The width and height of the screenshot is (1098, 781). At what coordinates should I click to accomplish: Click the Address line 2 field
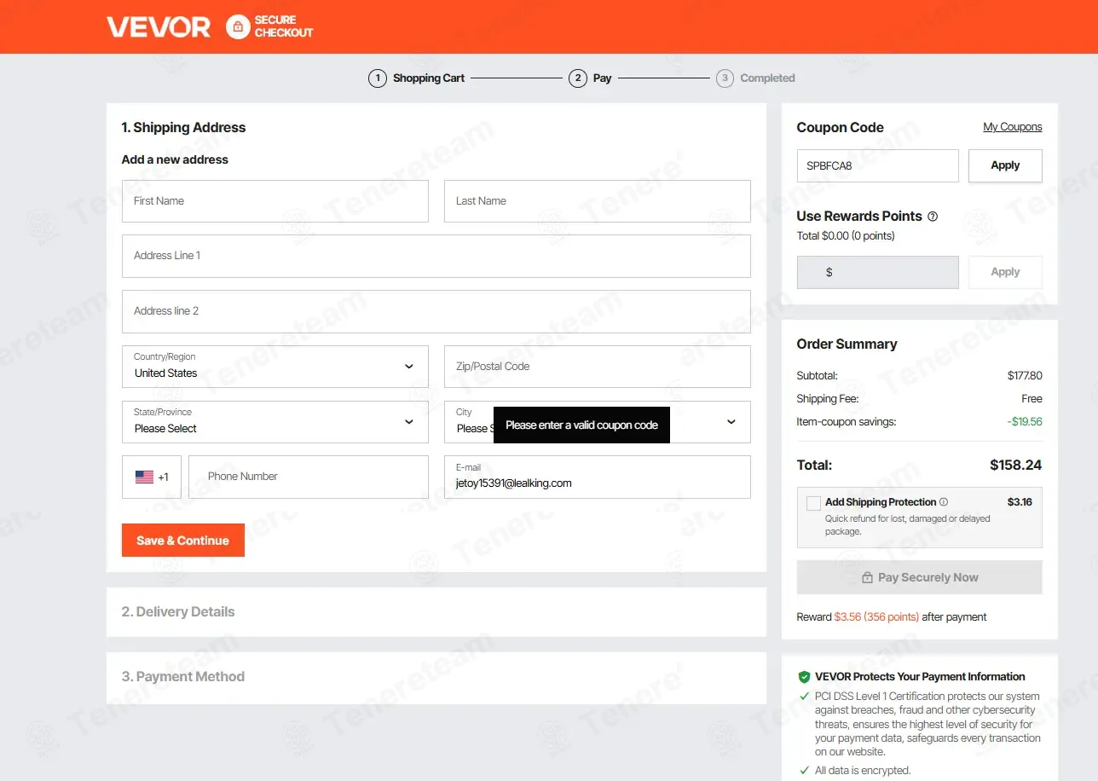(x=436, y=311)
